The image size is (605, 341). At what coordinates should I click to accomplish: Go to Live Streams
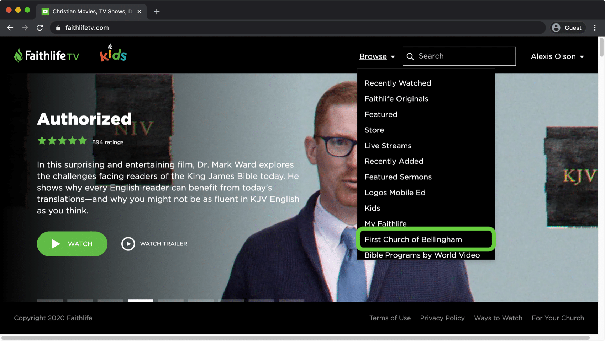point(388,146)
